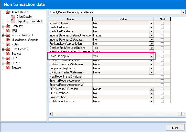Viewport: 186px width, 132px height.
Task: Click the horizontal scrollbar left arrow
Action: [x=50, y=114]
